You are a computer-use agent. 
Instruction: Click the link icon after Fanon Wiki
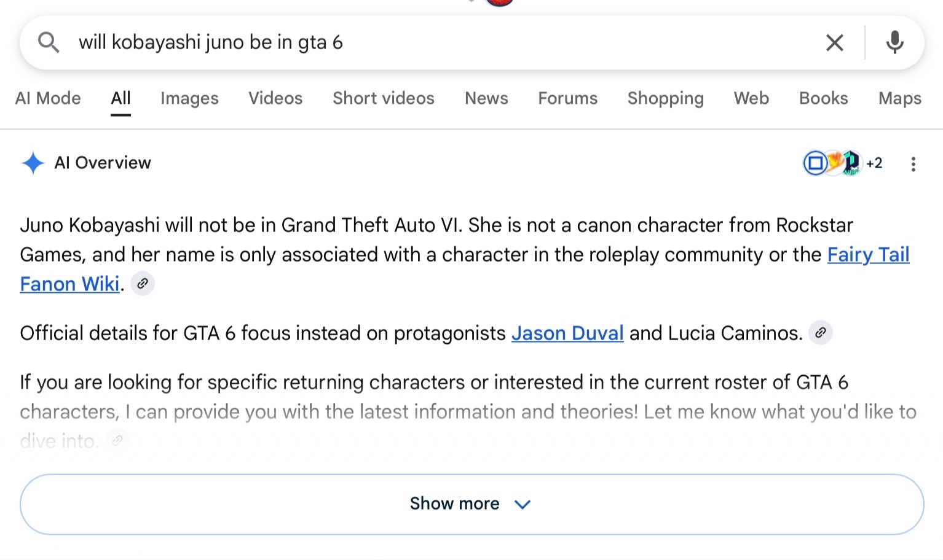[x=143, y=284]
